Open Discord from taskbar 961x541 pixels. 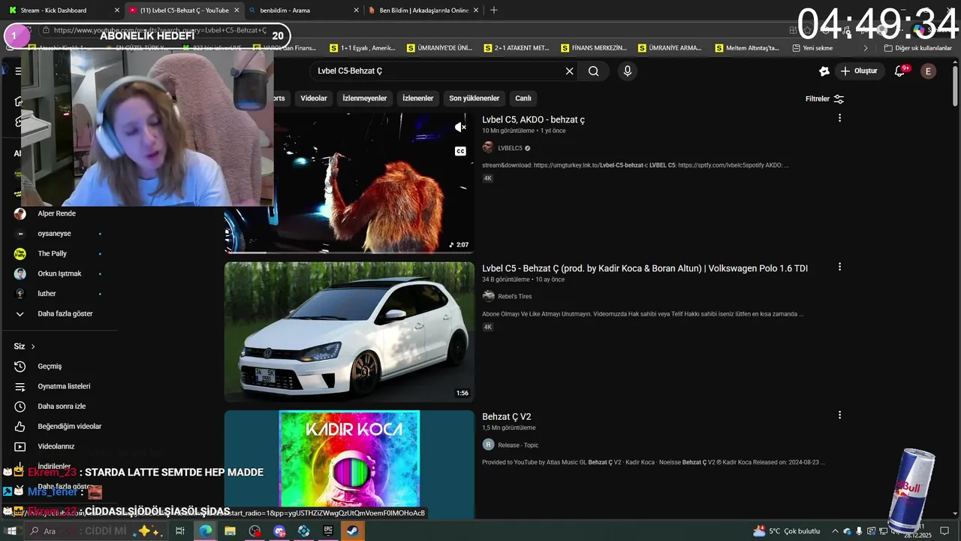tap(279, 531)
